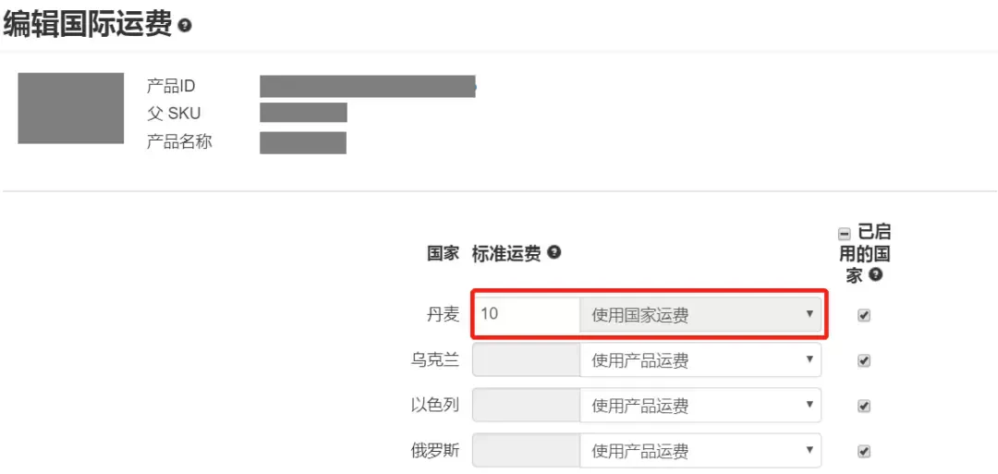Toggle the minus box beside 已启用的国家
The width and height of the screenshot is (998, 474).
click(846, 234)
